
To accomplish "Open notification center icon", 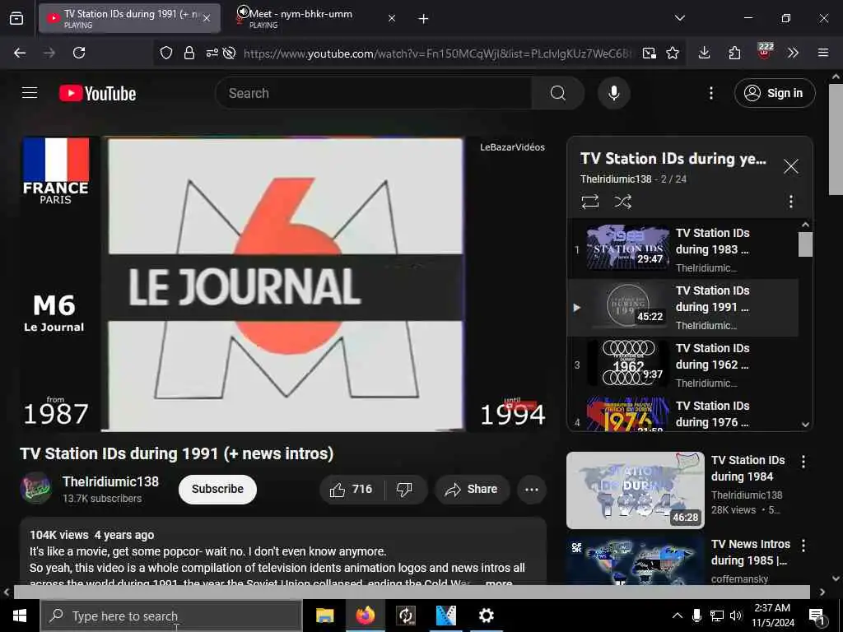I will pos(817,617).
